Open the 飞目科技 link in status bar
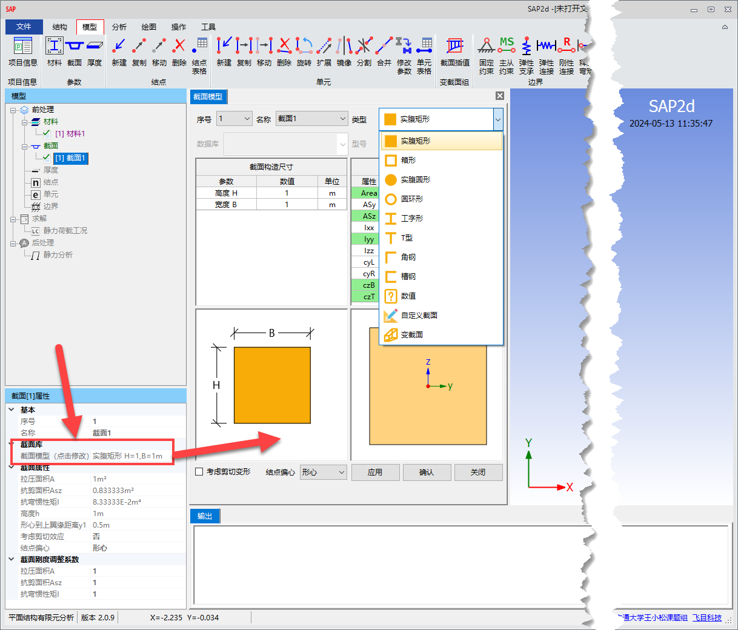The image size is (738, 630). [707, 618]
